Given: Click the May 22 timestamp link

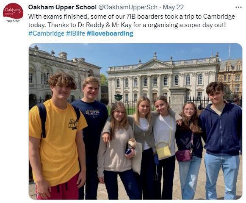Looking at the screenshot, I should tap(173, 7).
